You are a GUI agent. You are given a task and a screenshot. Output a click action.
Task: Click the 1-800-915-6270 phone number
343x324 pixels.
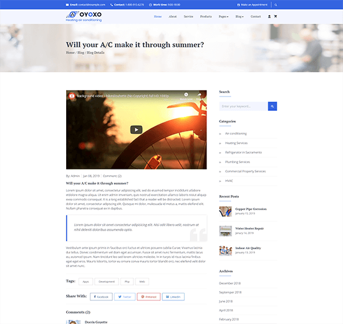tap(135, 5)
